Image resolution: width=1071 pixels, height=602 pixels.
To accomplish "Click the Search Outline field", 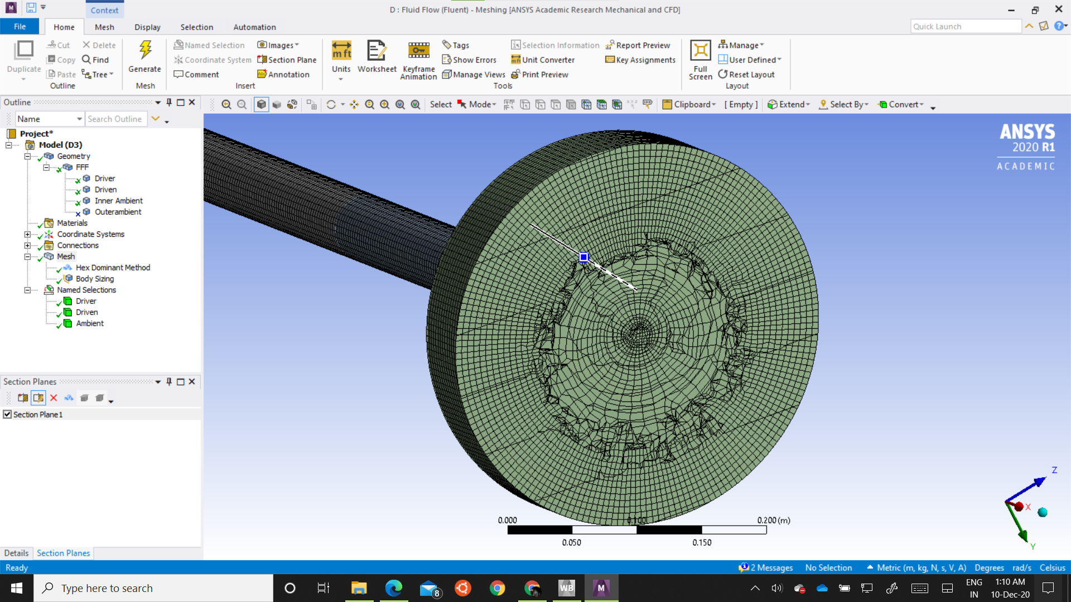I will (115, 119).
